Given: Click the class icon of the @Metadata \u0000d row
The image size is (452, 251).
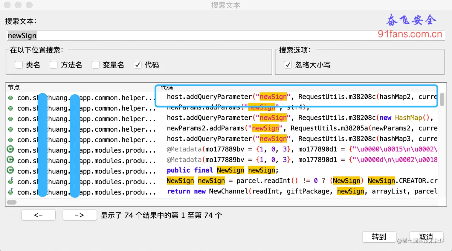Looking at the screenshot, I should (x=10, y=159).
